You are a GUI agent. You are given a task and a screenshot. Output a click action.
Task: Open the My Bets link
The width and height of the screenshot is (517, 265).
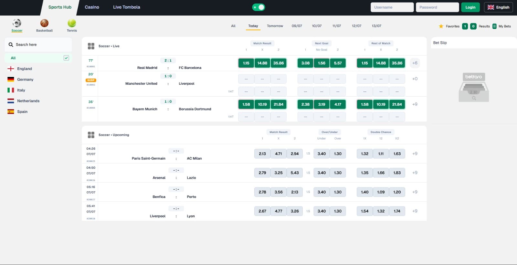505,26
